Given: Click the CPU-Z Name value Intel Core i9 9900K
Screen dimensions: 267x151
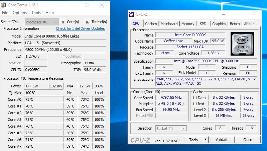Looking at the screenshot, I should click(x=190, y=35).
